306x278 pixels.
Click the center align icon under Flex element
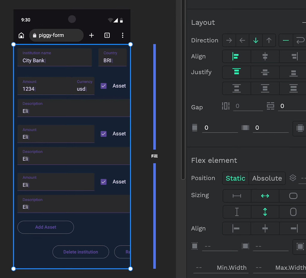[265, 228]
